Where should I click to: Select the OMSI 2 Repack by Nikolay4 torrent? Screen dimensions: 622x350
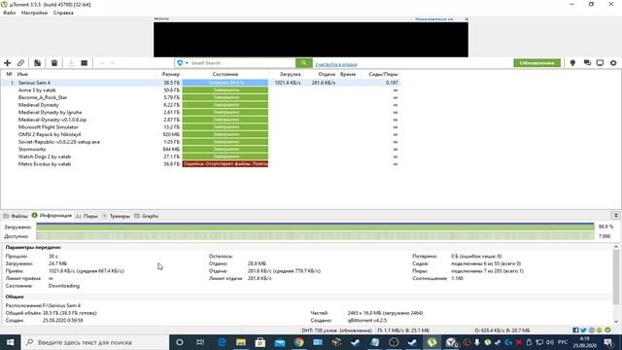click(x=50, y=134)
